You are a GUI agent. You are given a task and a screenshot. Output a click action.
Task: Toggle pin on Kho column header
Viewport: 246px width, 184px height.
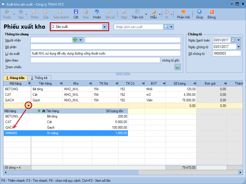pos(90,84)
